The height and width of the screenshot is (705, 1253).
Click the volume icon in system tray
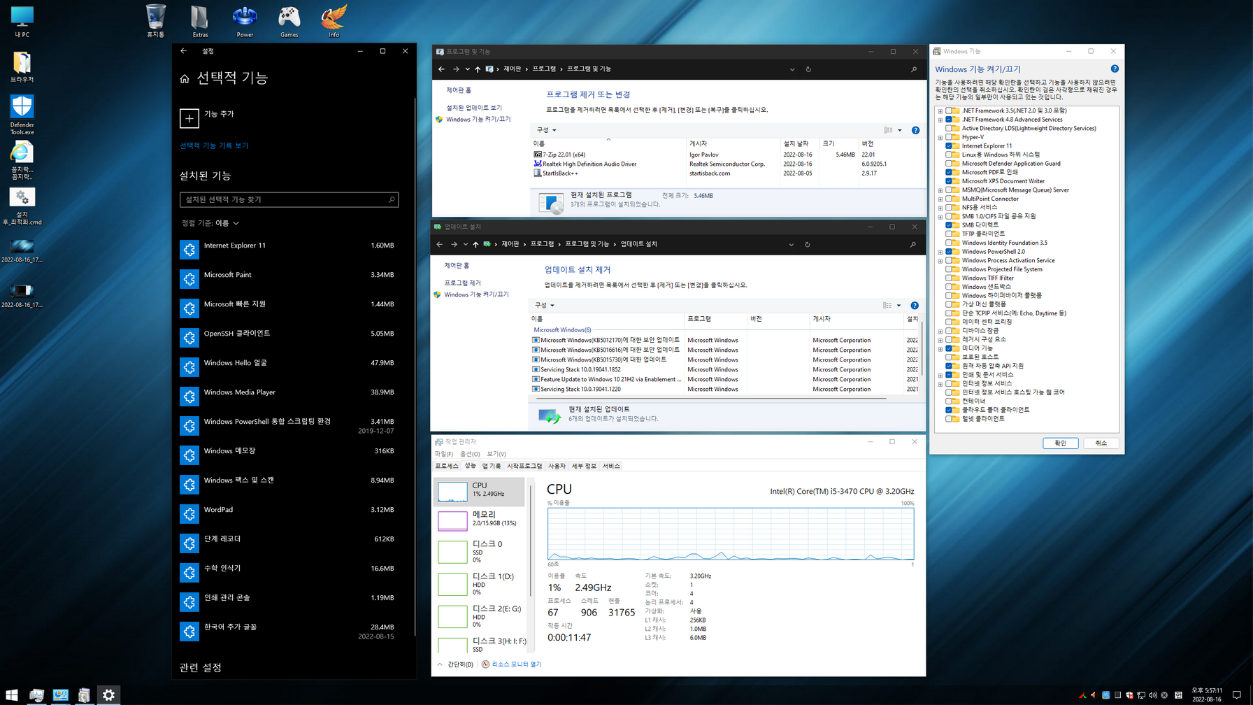(1152, 695)
